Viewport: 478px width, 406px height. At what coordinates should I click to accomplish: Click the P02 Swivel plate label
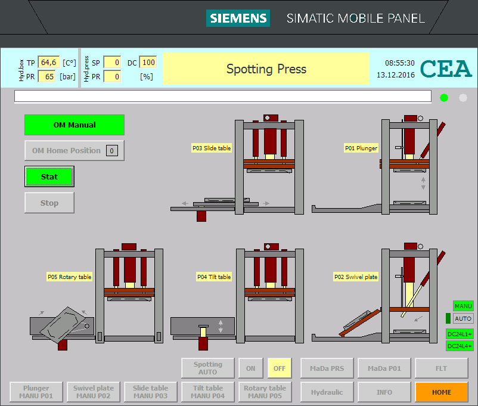tap(356, 277)
